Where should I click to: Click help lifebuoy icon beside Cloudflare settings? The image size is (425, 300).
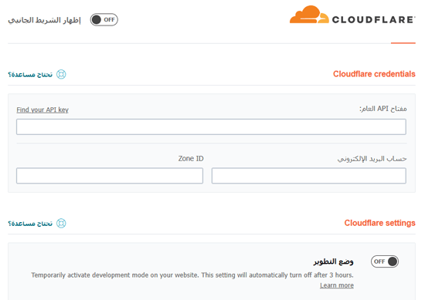(x=61, y=224)
